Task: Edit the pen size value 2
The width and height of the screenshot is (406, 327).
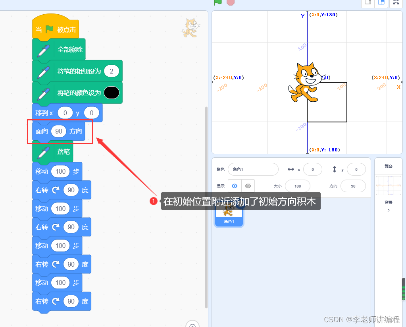Action: coord(112,71)
